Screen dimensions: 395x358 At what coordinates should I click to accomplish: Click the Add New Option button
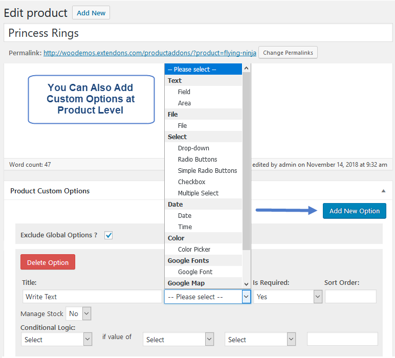pyautogui.click(x=354, y=211)
